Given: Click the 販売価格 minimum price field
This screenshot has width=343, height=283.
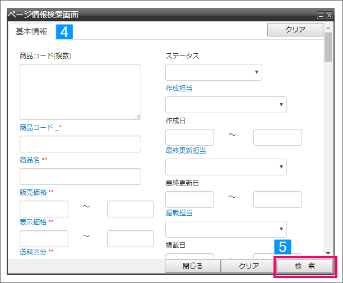Looking at the screenshot, I should 44,209.
